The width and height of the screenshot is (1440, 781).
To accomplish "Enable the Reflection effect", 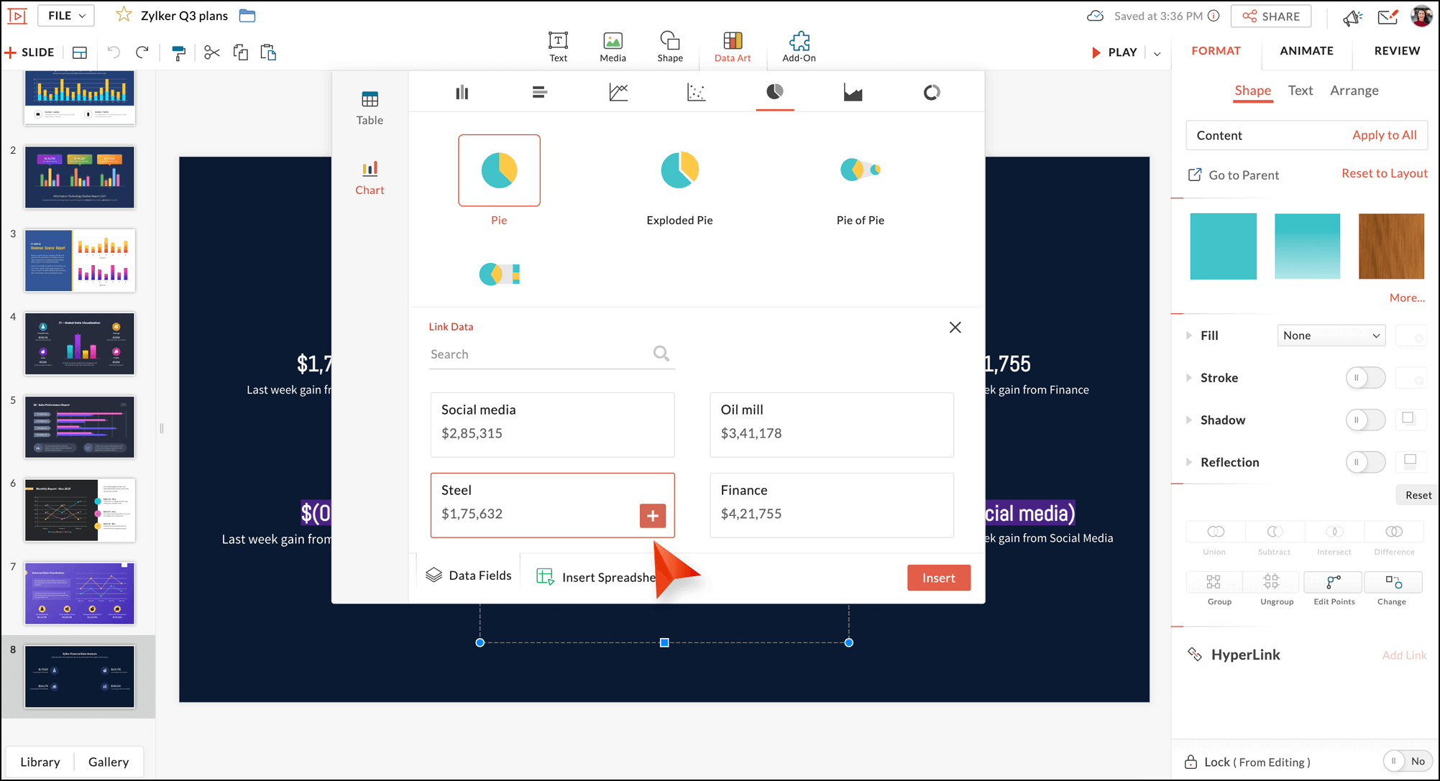I will point(1365,462).
